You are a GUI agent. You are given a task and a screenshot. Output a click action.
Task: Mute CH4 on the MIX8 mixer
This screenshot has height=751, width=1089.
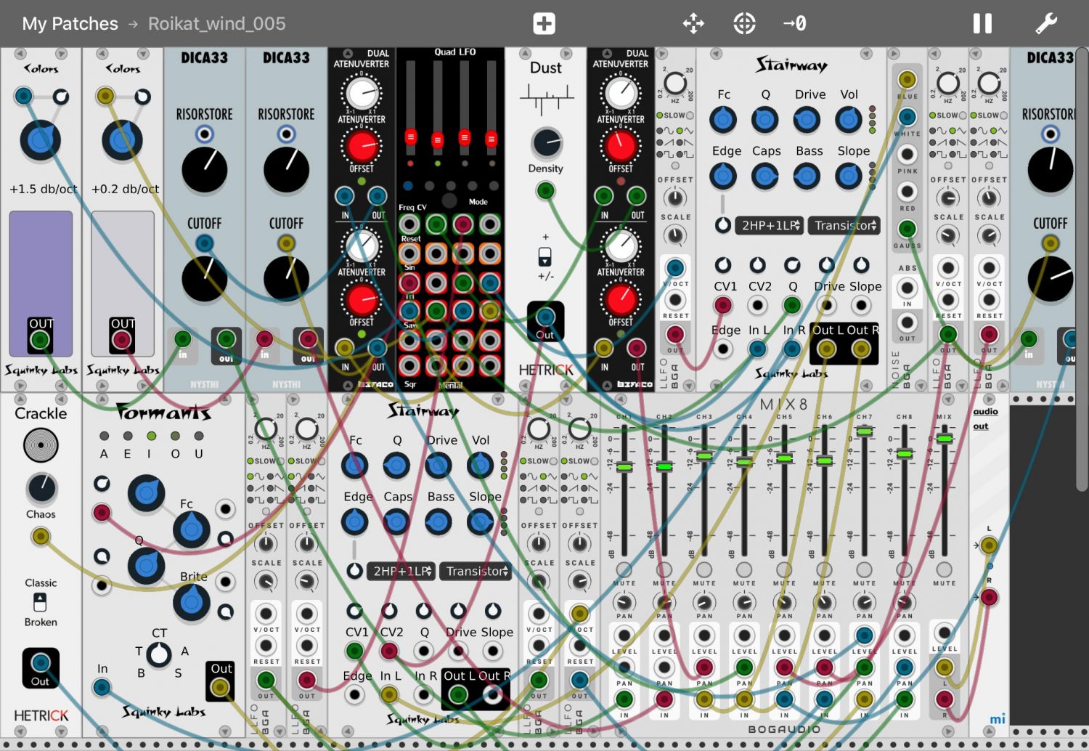pos(744,569)
